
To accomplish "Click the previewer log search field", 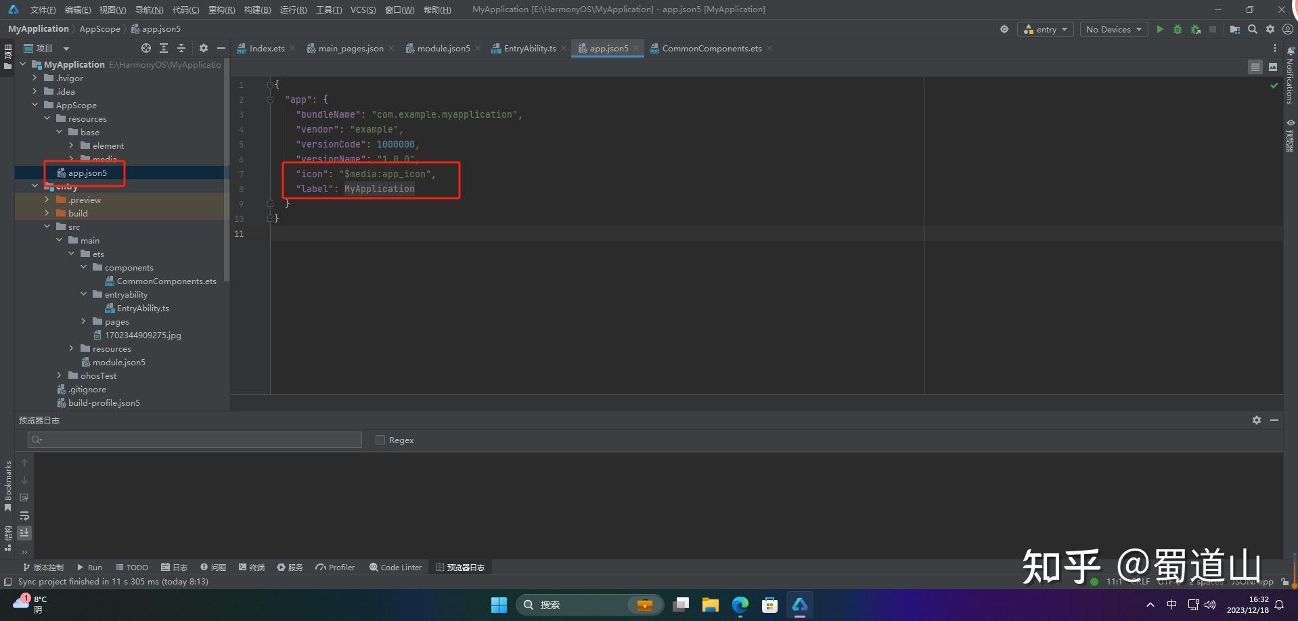I will (x=195, y=440).
